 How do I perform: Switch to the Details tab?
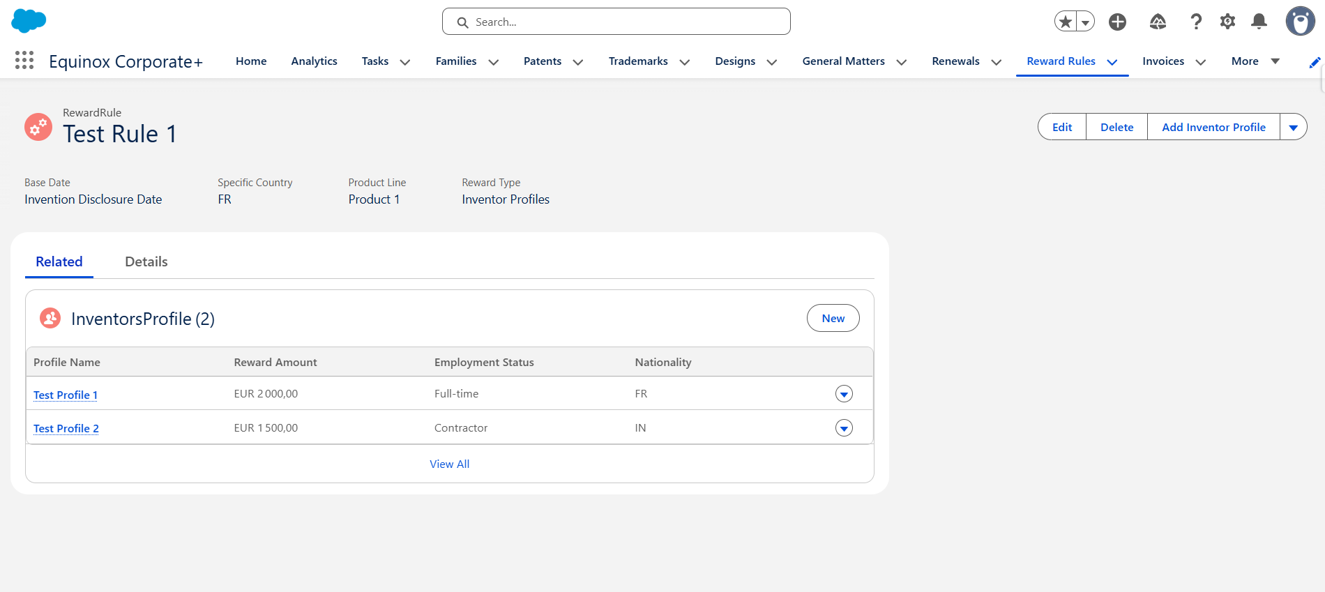pyautogui.click(x=146, y=262)
